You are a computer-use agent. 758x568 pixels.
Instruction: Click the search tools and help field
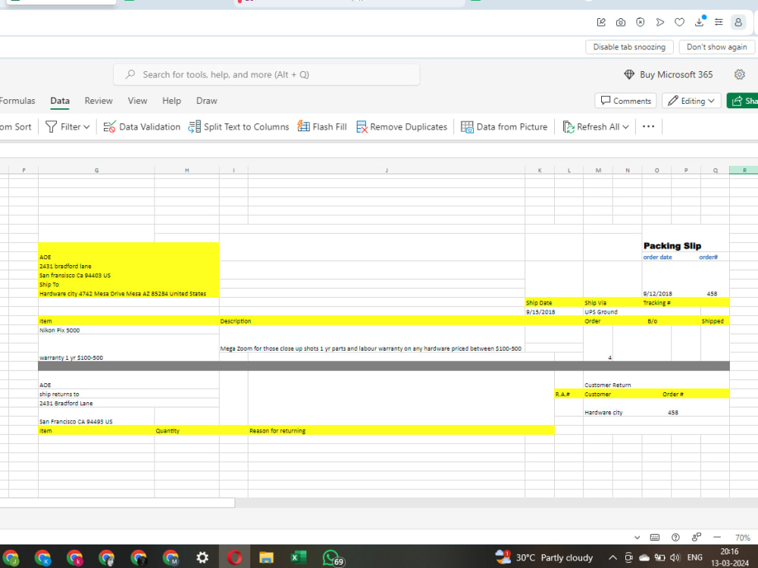pyautogui.click(x=266, y=74)
